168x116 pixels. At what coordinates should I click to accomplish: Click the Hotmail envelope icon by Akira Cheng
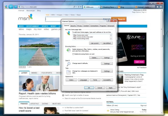tap(108, 111)
